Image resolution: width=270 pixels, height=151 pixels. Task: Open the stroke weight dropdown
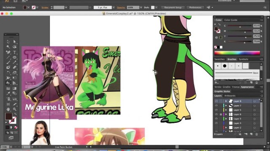point(66,8)
